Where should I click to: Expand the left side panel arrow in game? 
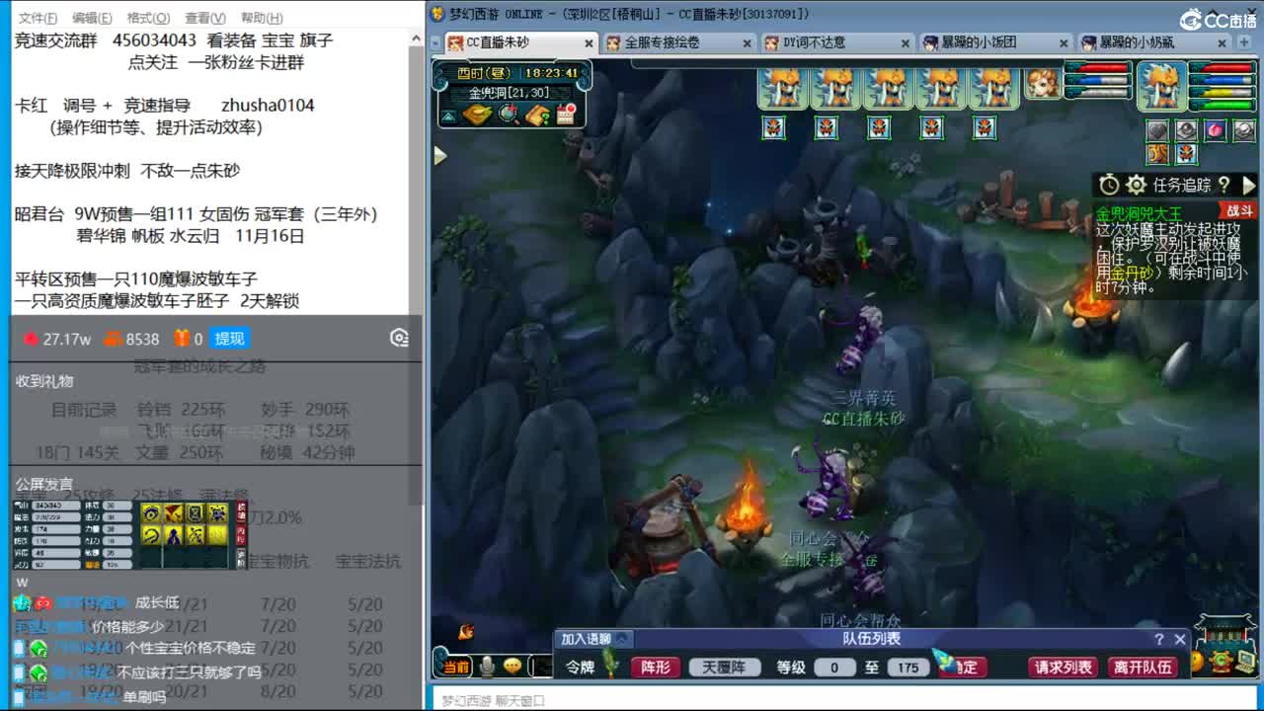(440, 155)
